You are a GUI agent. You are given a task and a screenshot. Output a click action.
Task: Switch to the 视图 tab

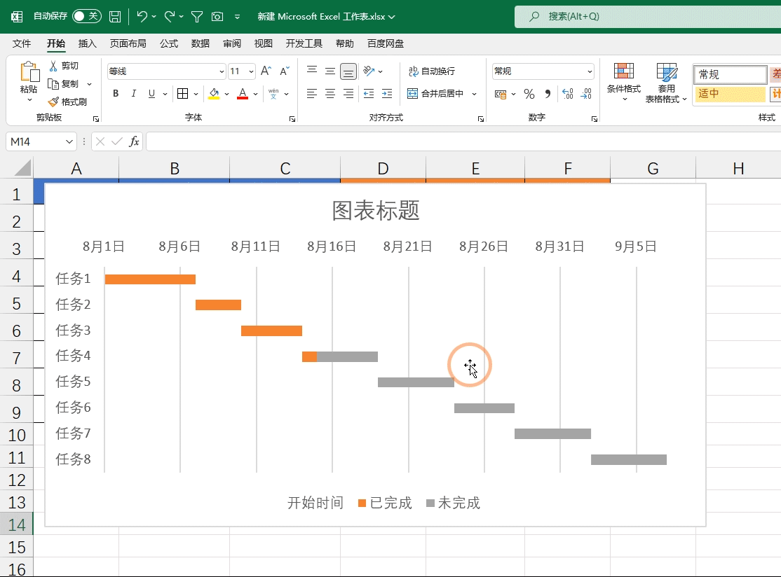pos(264,44)
